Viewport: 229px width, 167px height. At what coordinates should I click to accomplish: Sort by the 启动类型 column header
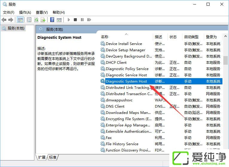[x=191, y=37]
